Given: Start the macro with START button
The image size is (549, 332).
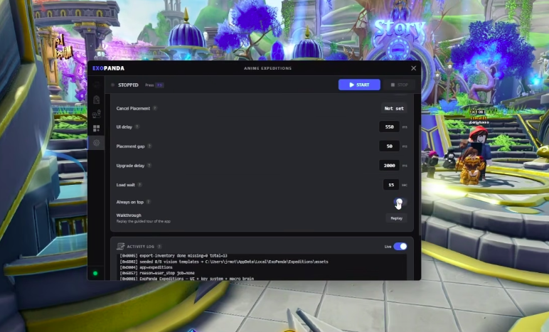Looking at the screenshot, I should 359,85.
